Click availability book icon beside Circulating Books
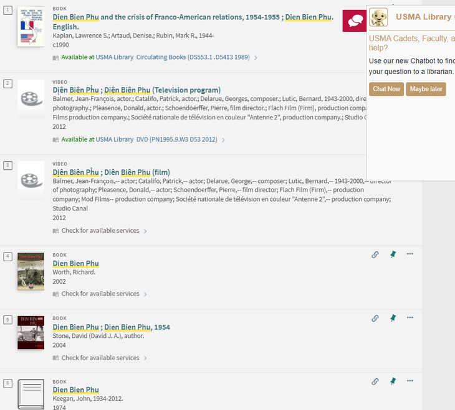The width and height of the screenshot is (455, 410). [55, 58]
